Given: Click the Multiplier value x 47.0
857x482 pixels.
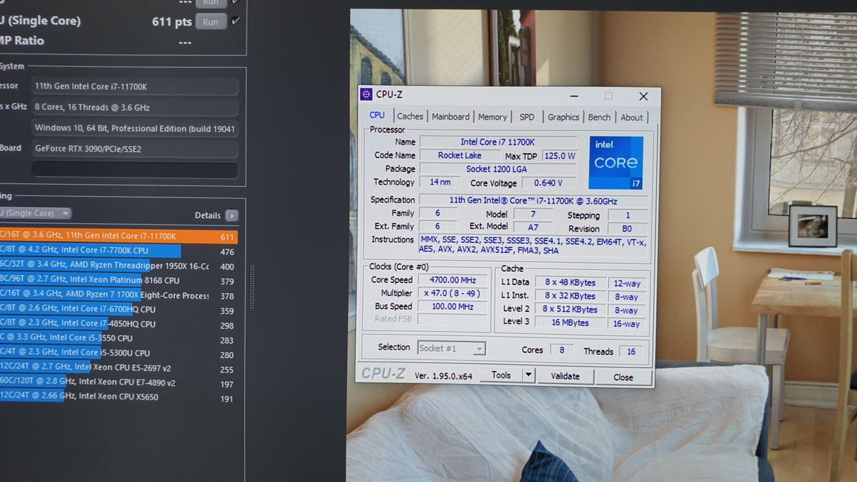Looking at the screenshot, I should coord(453,293).
